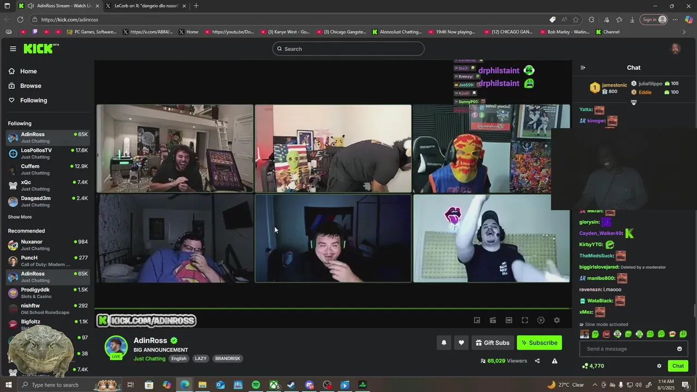Image resolution: width=697 pixels, height=392 pixels.
Task: Click the English language tag
Action: coord(179,358)
